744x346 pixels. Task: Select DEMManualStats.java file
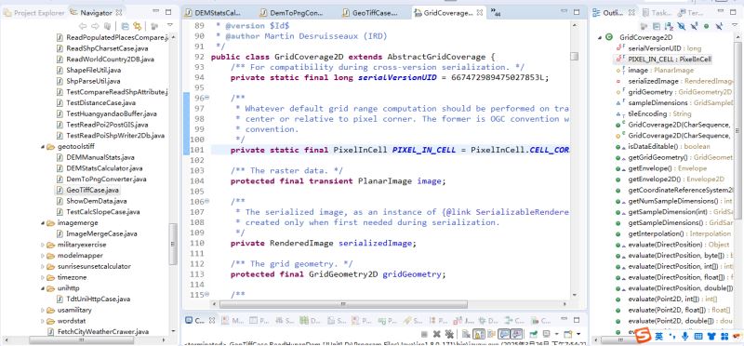100,157
